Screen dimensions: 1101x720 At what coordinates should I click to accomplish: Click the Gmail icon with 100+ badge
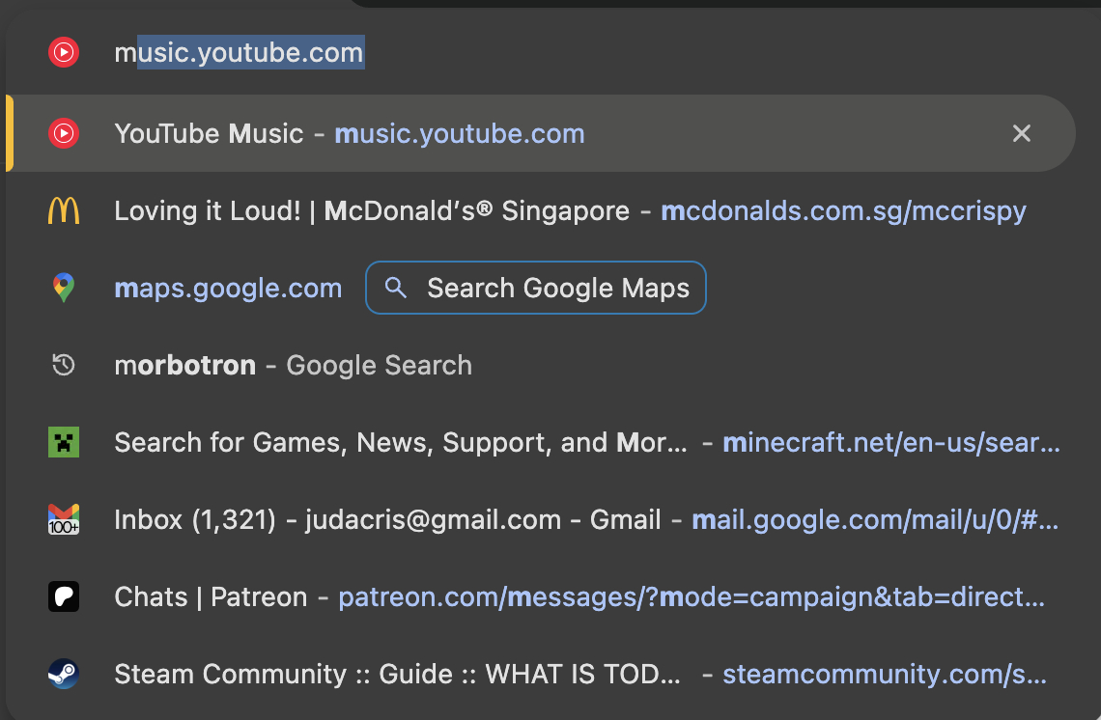[64, 519]
